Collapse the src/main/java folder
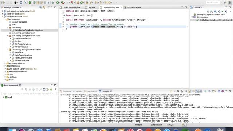Screen dimensions: 233x131 pyautogui.click(x=5, y=19)
